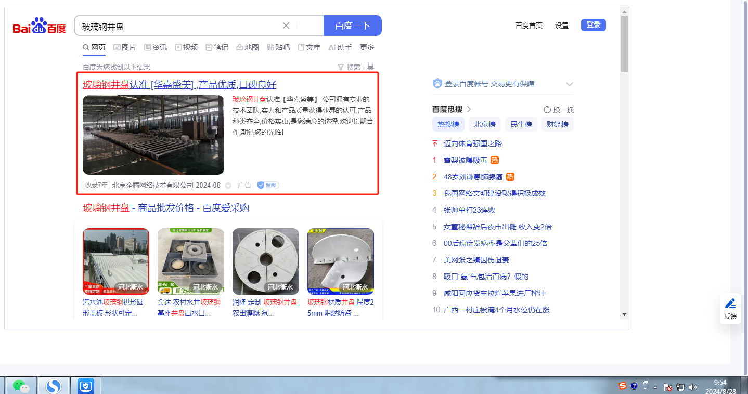Open the blue monitor app in taskbar
The image size is (748, 394).
(86, 386)
